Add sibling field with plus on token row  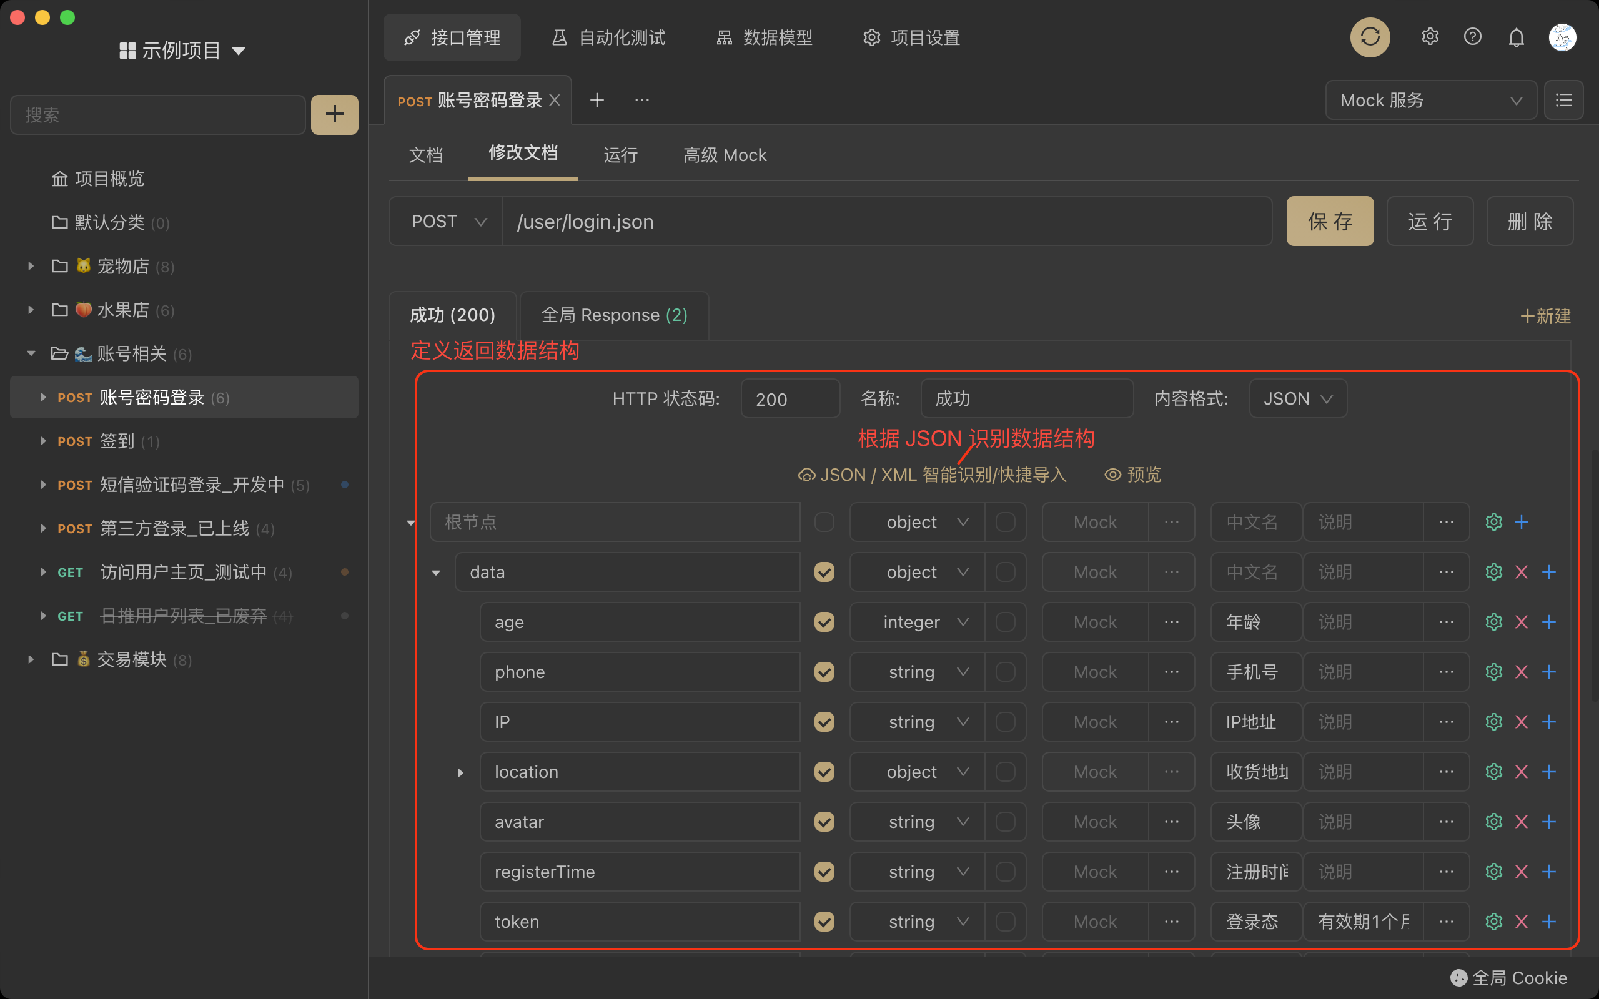pos(1549,922)
